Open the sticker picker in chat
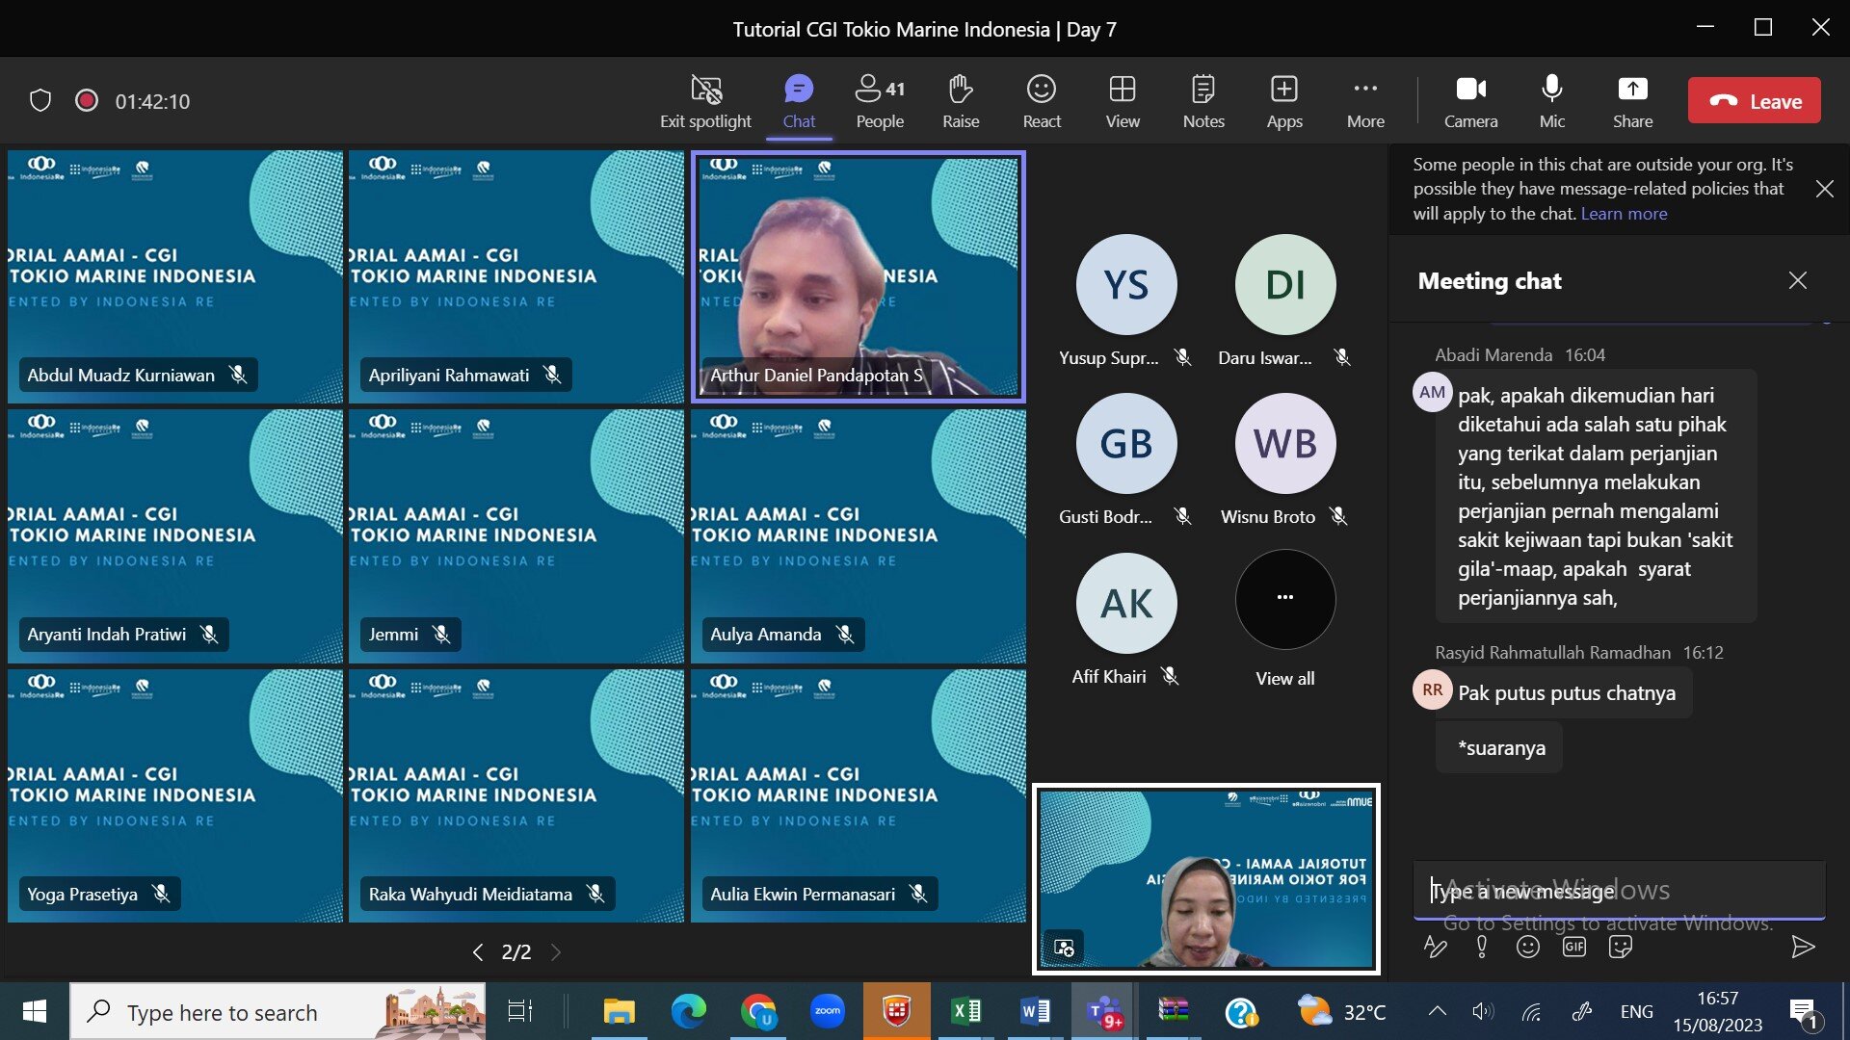The width and height of the screenshot is (1850, 1040). click(1621, 948)
